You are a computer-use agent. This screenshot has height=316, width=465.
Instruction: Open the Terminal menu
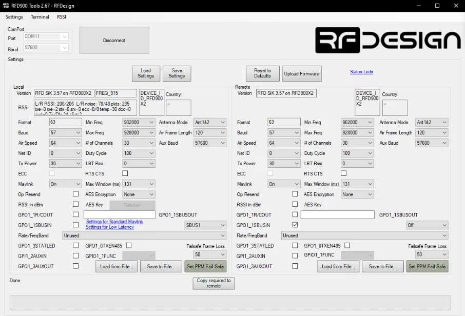point(40,17)
